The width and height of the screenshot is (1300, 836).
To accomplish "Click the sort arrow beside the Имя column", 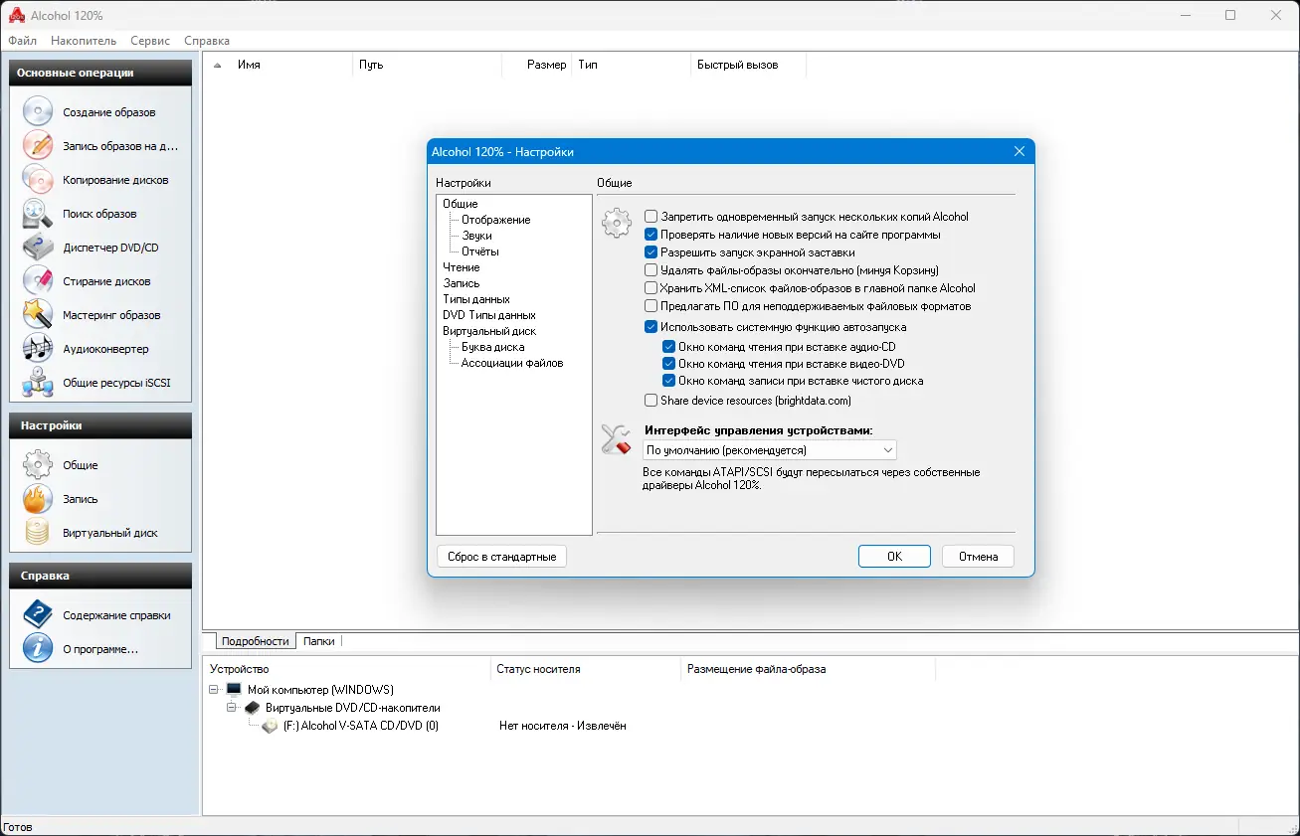I will (x=218, y=65).
